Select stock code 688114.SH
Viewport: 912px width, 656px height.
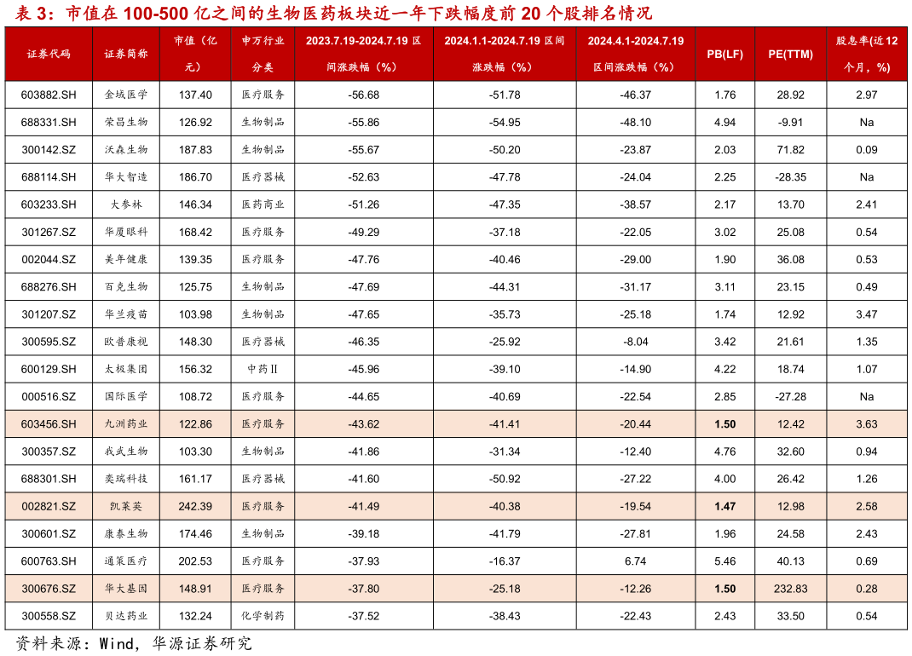49,177
